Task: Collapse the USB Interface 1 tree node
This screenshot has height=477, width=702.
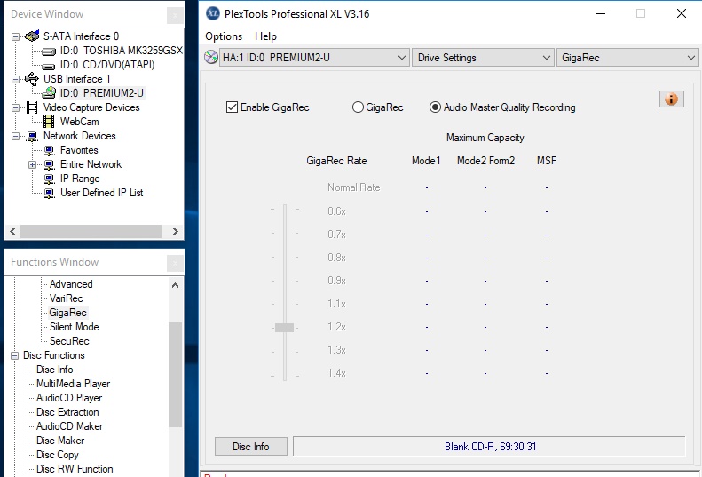Action: tap(15, 79)
